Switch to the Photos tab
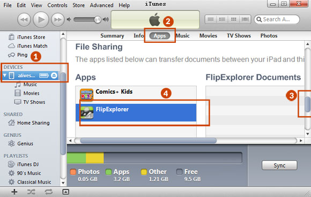Image resolution: width=311 pixels, height=197 pixels. click(x=269, y=36)
